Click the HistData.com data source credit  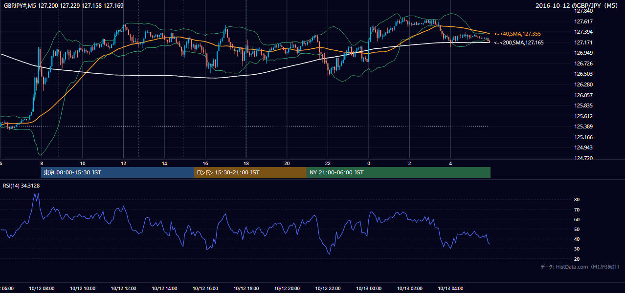(580, 267)
